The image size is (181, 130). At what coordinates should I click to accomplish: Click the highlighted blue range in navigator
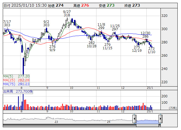click(x=147, y=122)
